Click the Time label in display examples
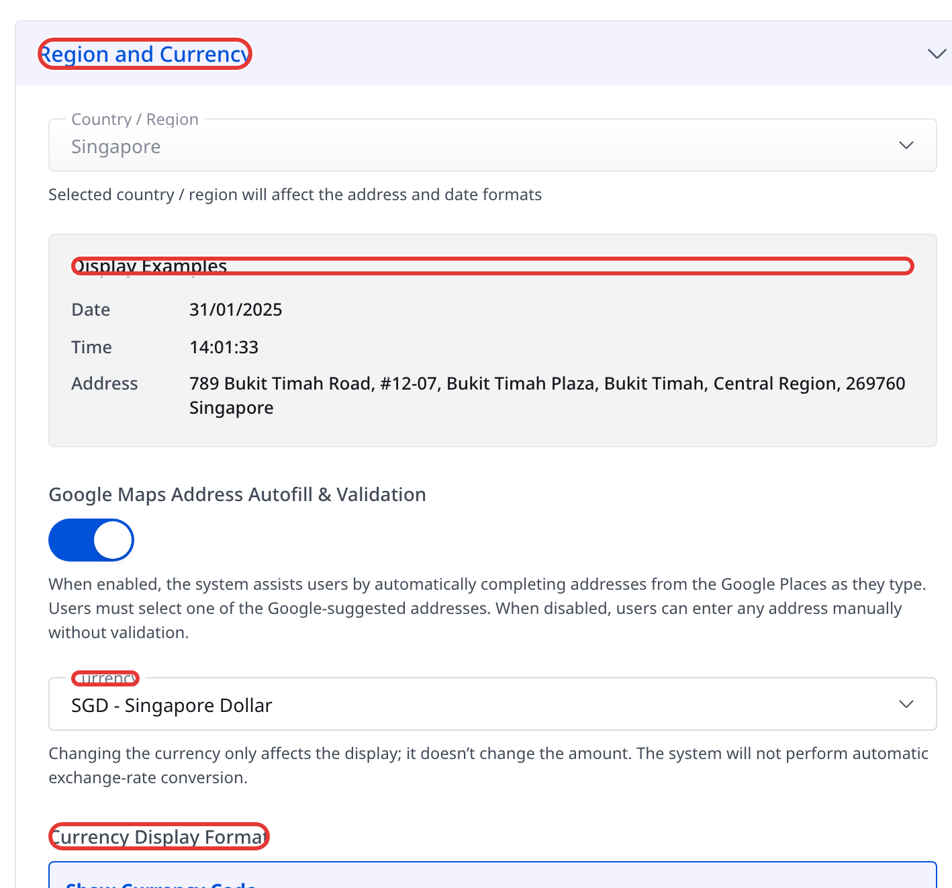 click(x=91, y=347)
